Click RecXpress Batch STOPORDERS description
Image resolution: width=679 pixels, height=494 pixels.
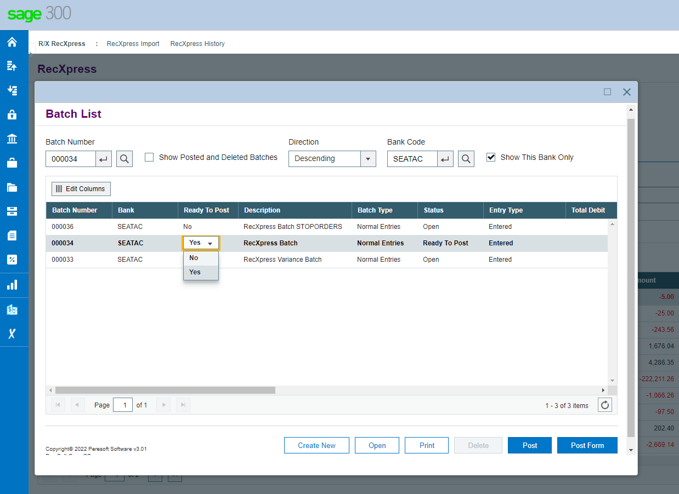click(x=293, y=227)
